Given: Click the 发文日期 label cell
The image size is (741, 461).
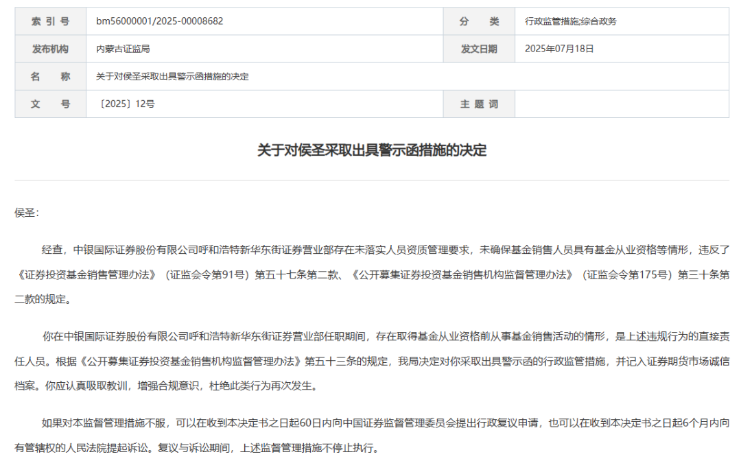Looking at the screenshot, I should click(x=480, y=49).
